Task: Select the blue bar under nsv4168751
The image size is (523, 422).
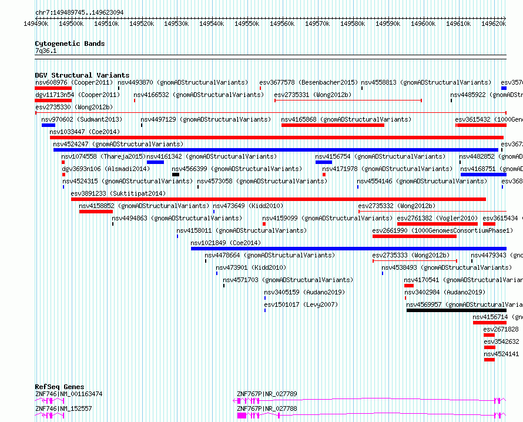Action: (484, 175)
